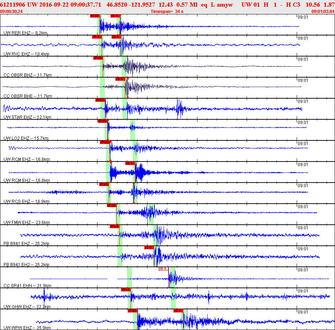335x330 pixels.
Task: Select the 'CC OBSR BHZ -- 11.7km' label
Action: (x=27, y=75)
